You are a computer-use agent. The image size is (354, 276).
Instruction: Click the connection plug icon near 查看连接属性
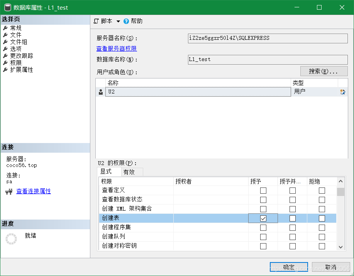coord(9,192)
